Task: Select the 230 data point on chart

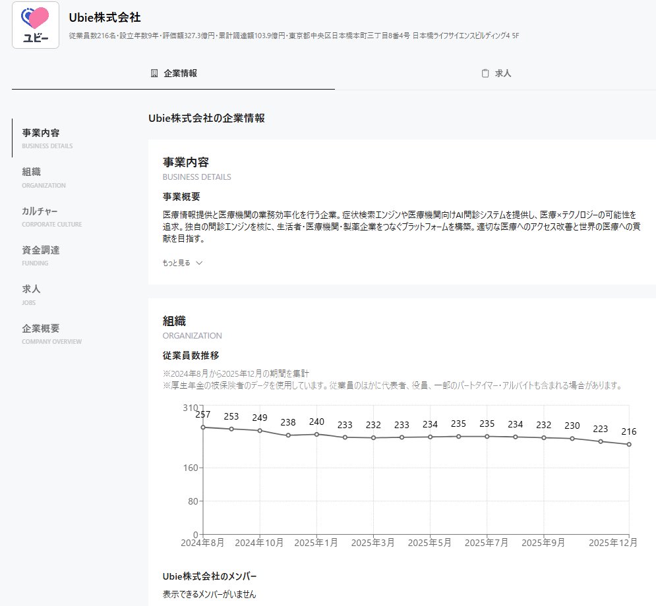Action: [x=572, y=439]
